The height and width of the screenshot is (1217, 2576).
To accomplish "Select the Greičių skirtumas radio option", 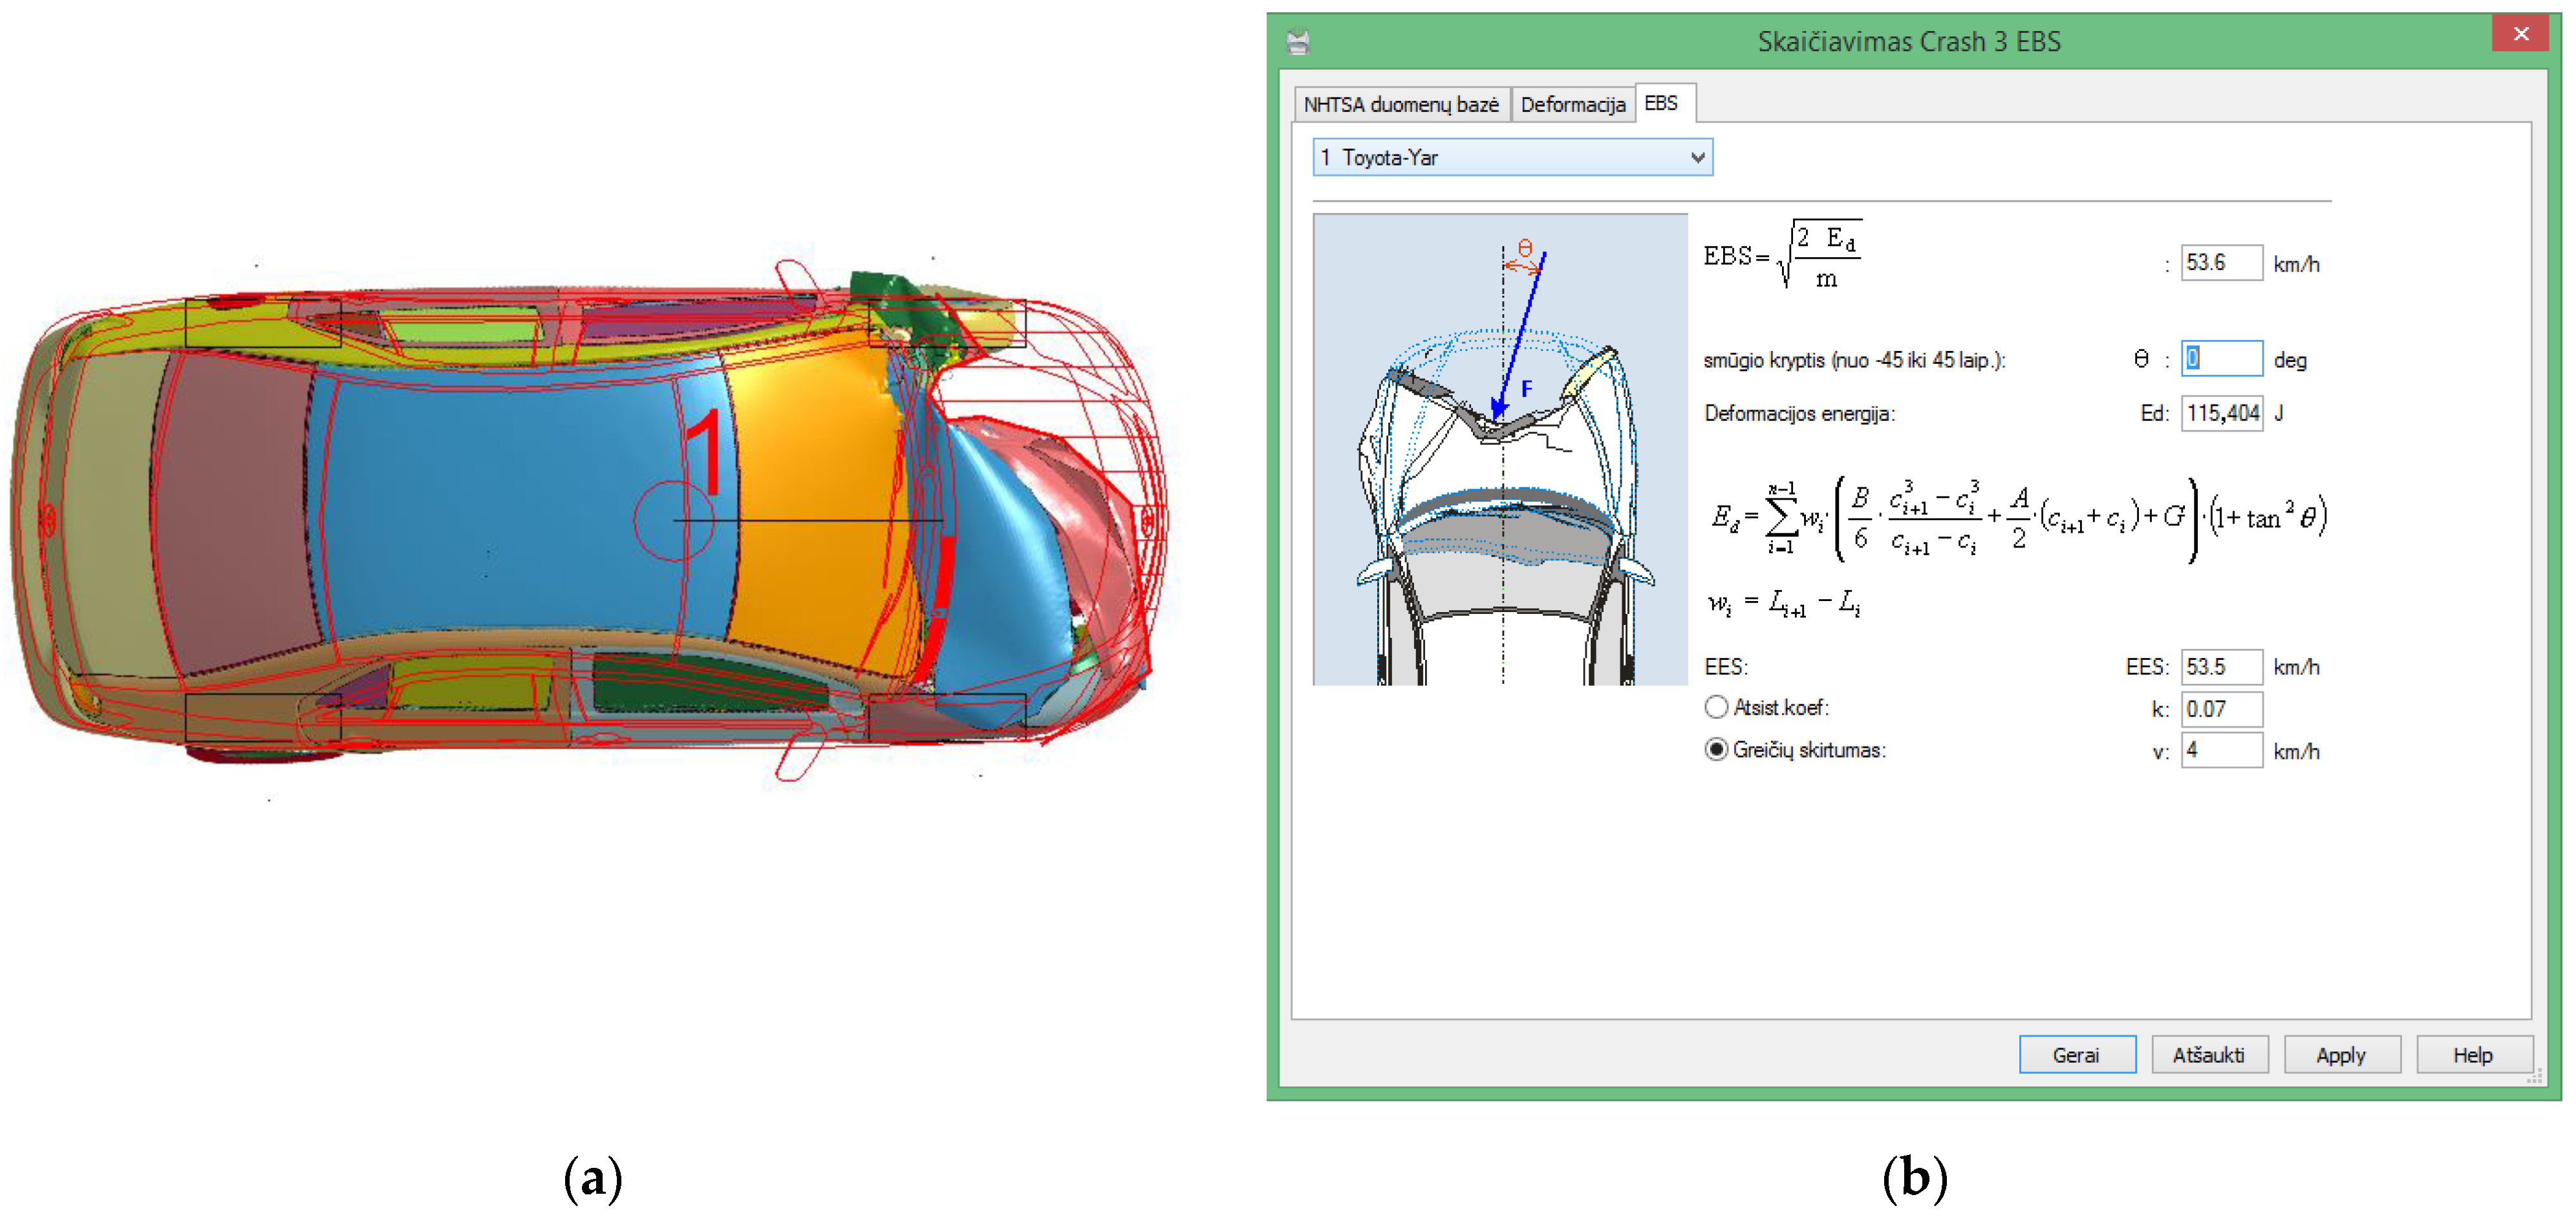I will pyautogui.click(x=1716, y=749).
